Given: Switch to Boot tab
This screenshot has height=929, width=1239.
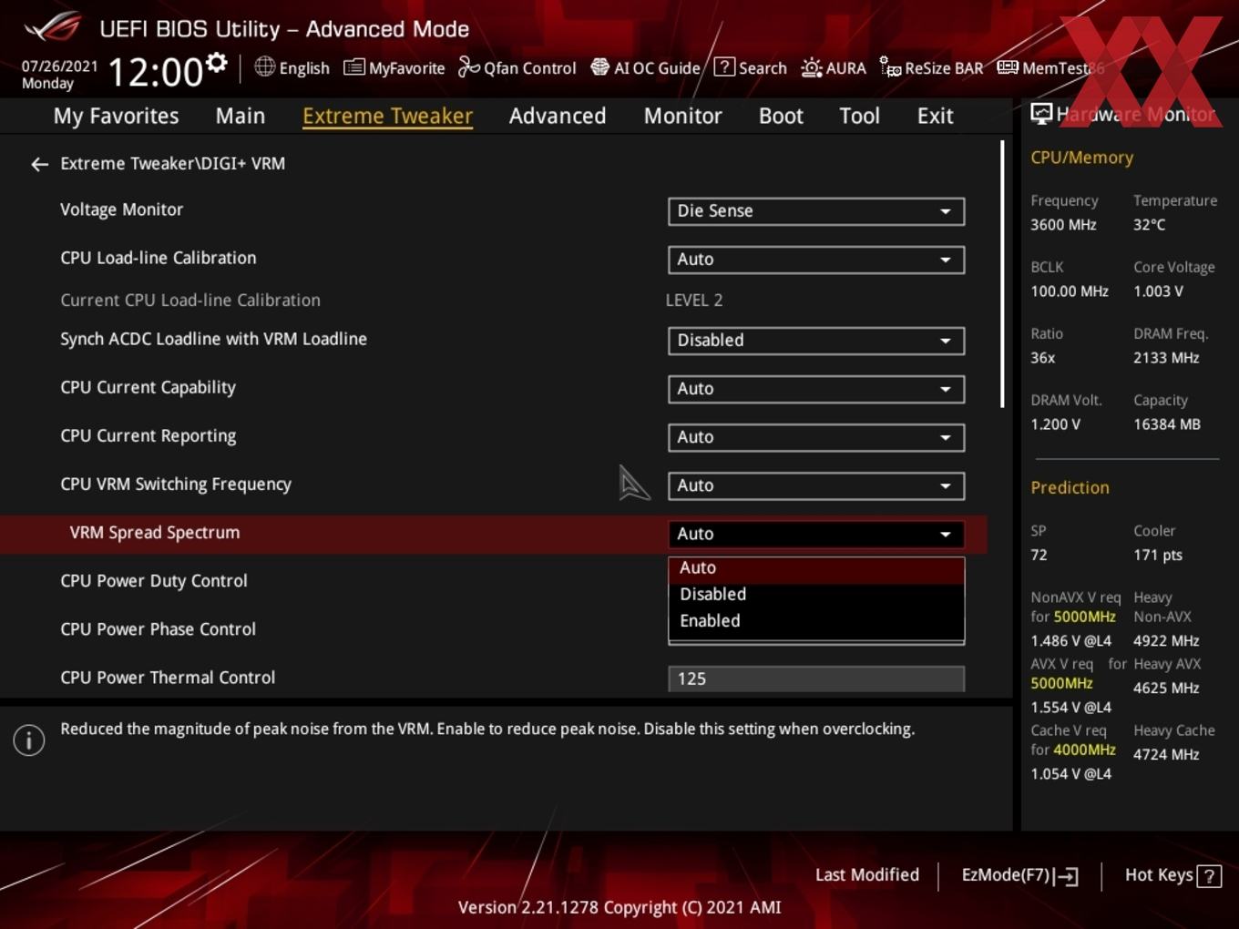Looking at the screenshot, I should (x=781, y=117).
